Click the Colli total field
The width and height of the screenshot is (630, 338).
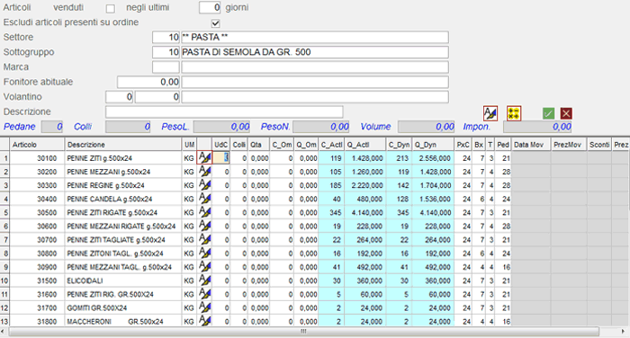128,127
